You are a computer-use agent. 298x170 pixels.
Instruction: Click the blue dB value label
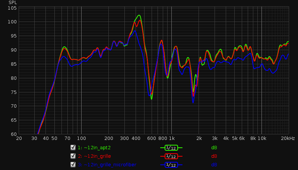point(214,165)
